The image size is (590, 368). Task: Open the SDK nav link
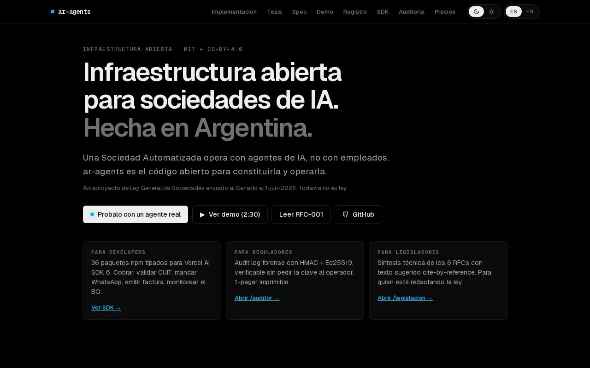click(383, 11)
